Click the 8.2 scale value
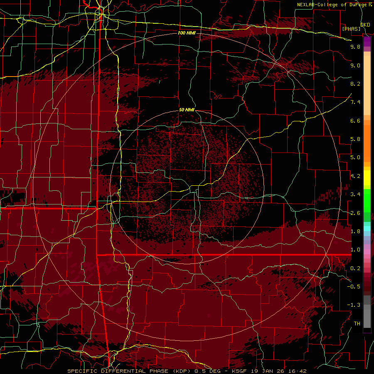The image size is (374, 374). (x=355, y=84)
